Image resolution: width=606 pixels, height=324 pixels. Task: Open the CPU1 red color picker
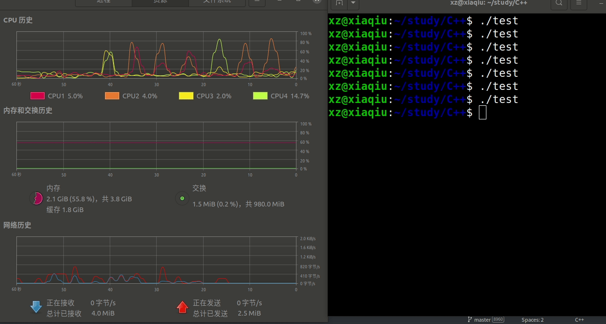(x=38, y=96)
